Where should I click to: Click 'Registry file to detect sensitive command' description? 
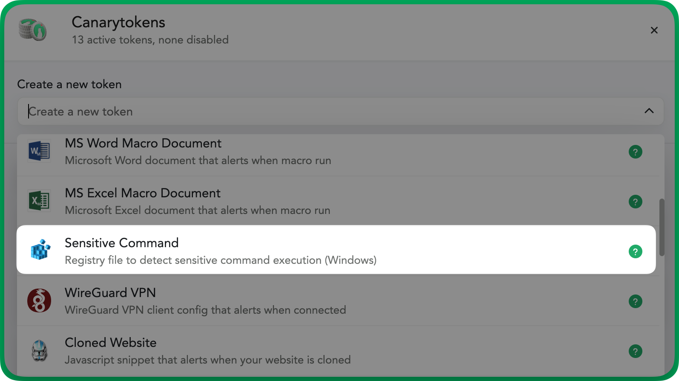(221, 260)
